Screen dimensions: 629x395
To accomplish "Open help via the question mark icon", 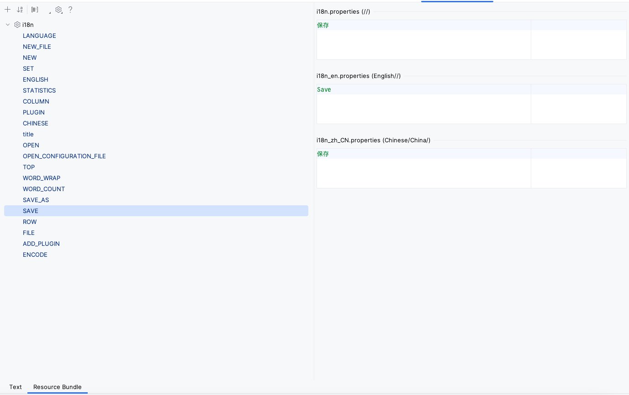I will (x=70, y=10).
